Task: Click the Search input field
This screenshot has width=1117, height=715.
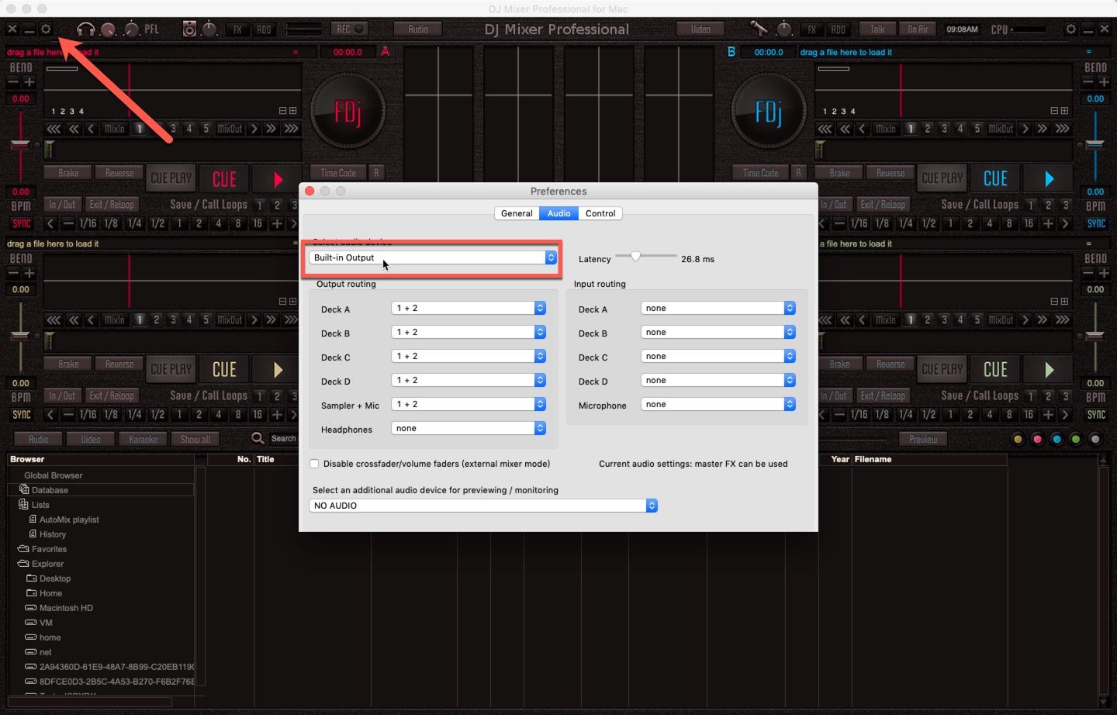Action: pos(284,438)
